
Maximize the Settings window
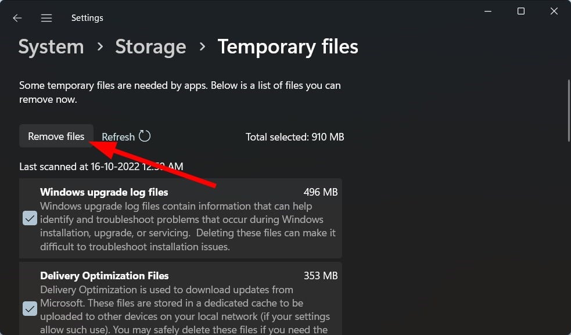click(x=521, y=12)
